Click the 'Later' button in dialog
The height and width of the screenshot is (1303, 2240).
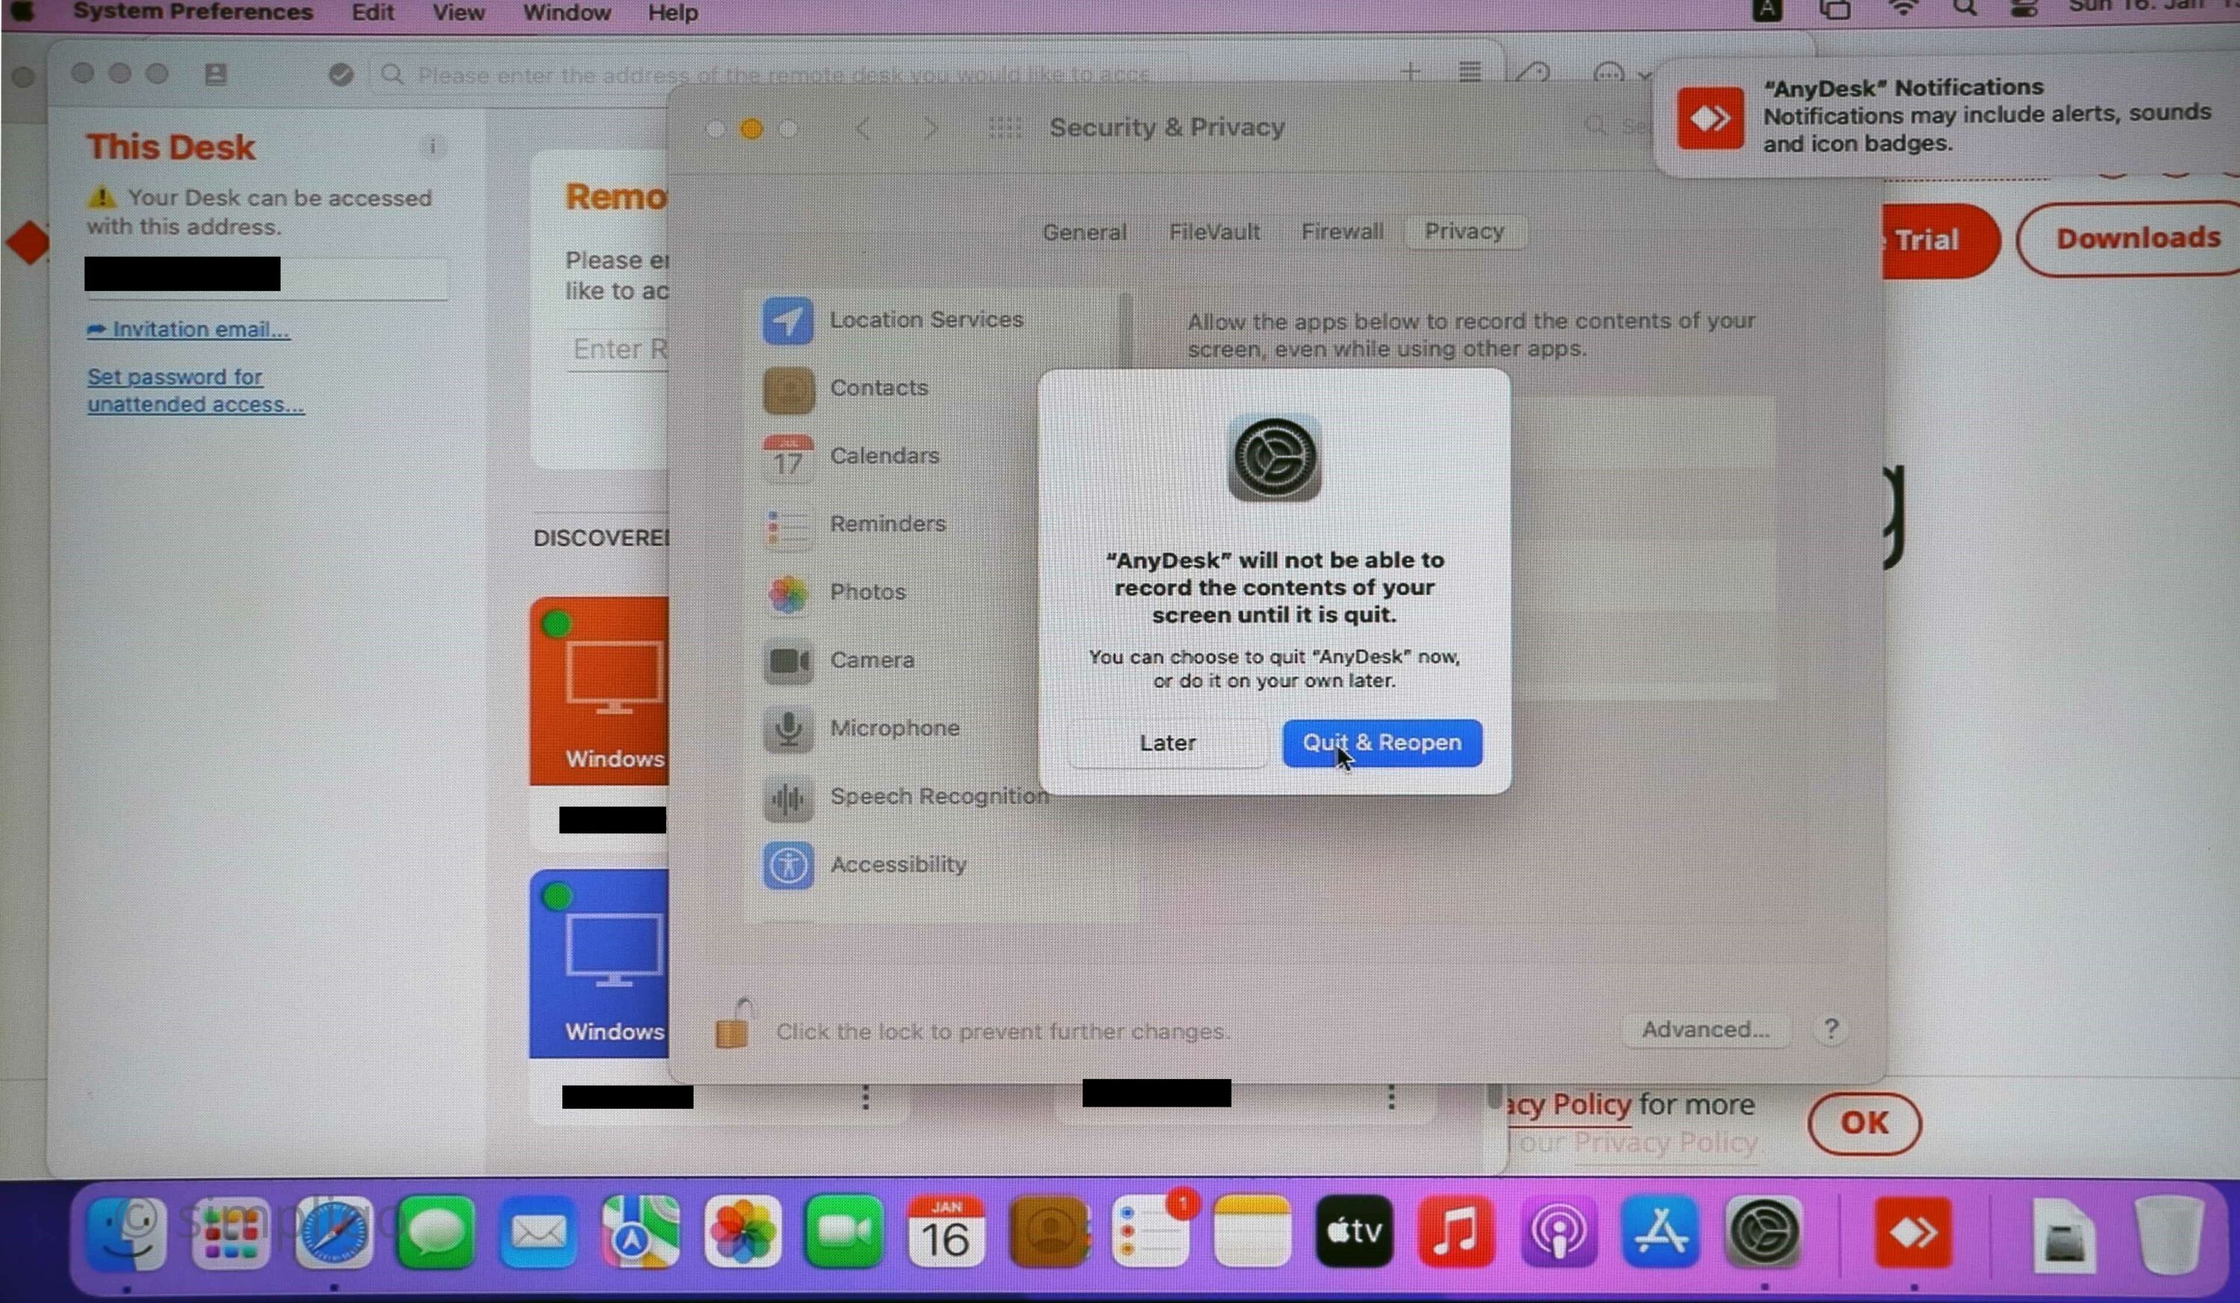pyautogui.click(x=1168, y=741)
